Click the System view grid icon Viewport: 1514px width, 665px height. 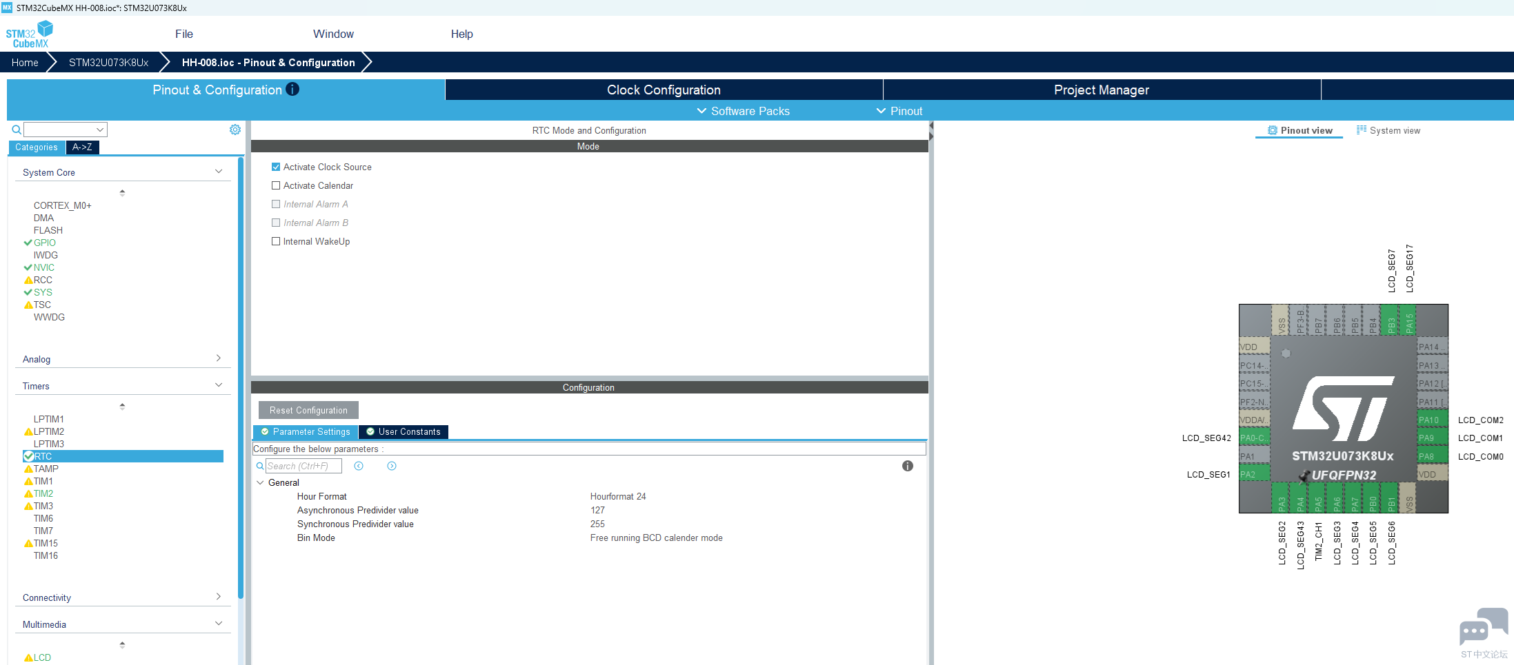(1362, 130)
